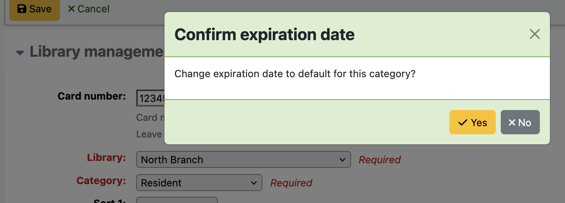
Task: Click the Card number field label
Action: click(91, 96)
